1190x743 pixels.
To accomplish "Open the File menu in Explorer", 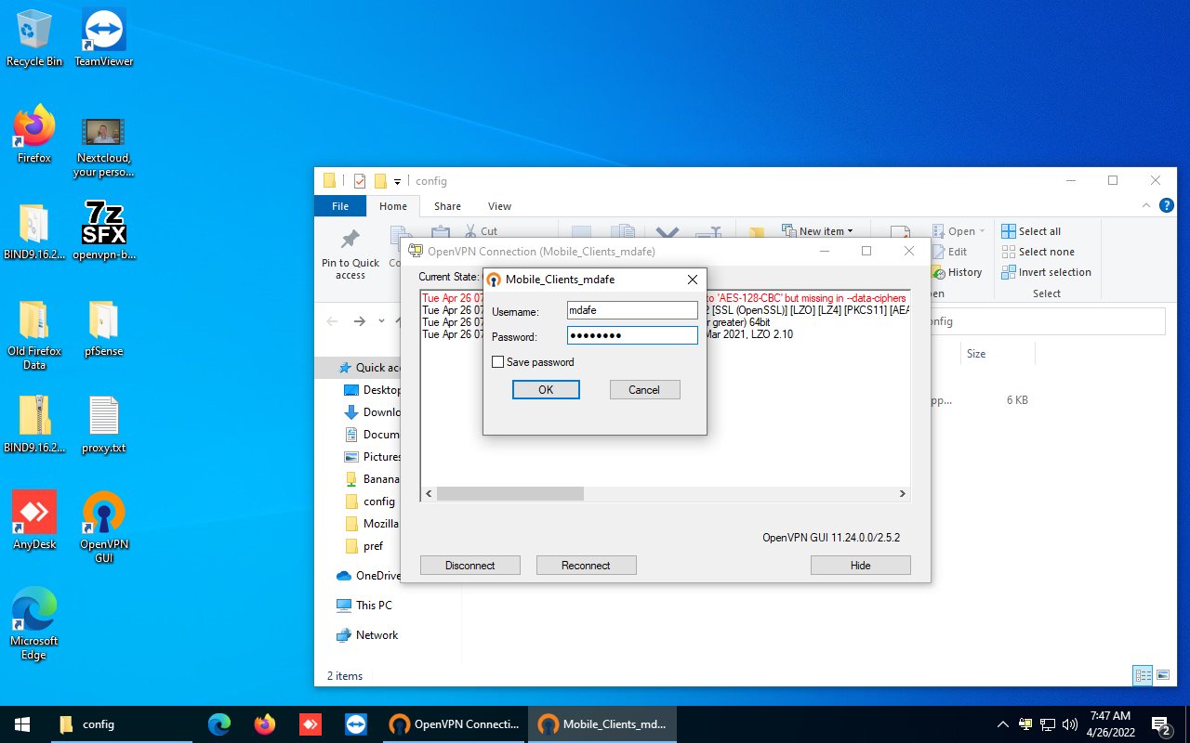I will [x=340, y=205].
